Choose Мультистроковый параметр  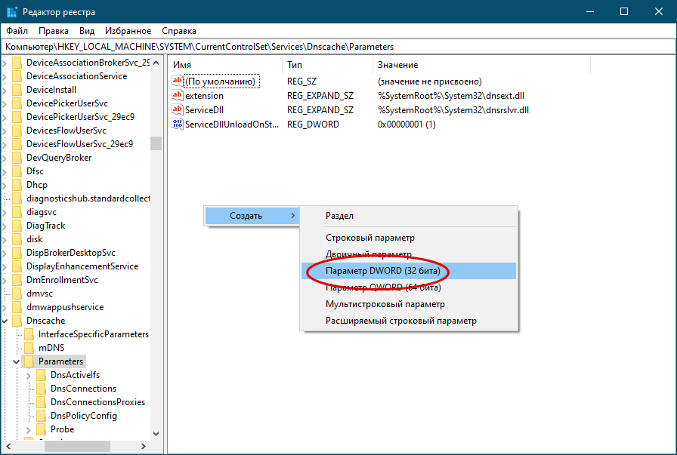pos(409,304)
